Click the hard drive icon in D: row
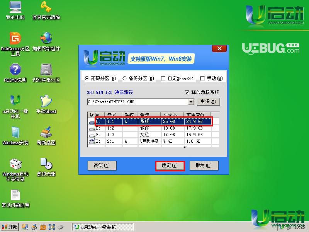309x232 pixels. (x=92, y=129)
